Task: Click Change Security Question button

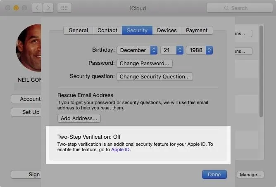Action: pyautogui.click(x=155, y=76)
